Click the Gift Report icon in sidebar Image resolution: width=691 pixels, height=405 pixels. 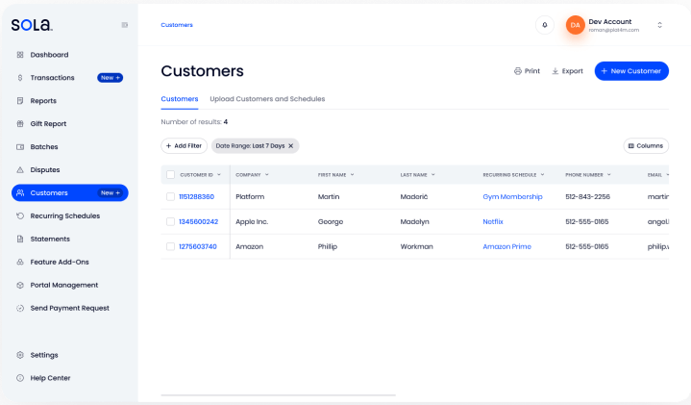click(20, 124)
